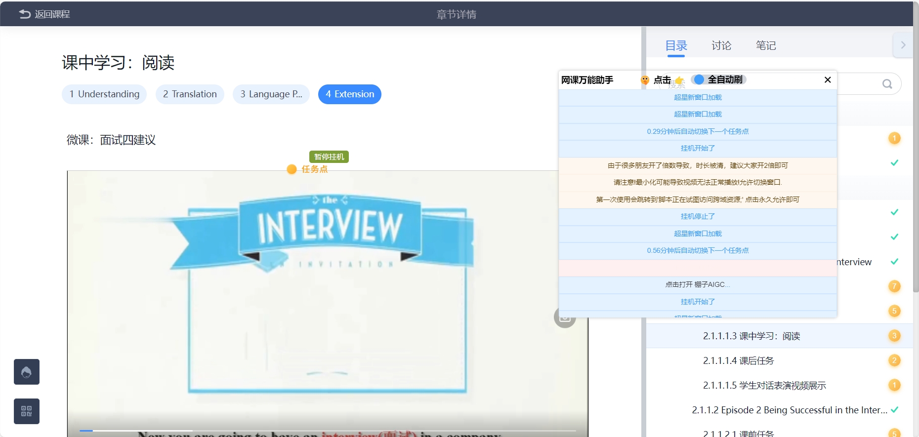Screen dimensions: 919x437
Task: Click the screenshot camera icon on video
Action: click(x=565, y=318)
